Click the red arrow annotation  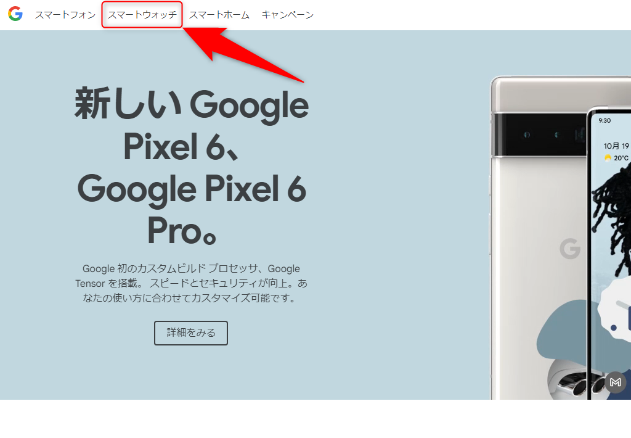(x=242, y=52)
